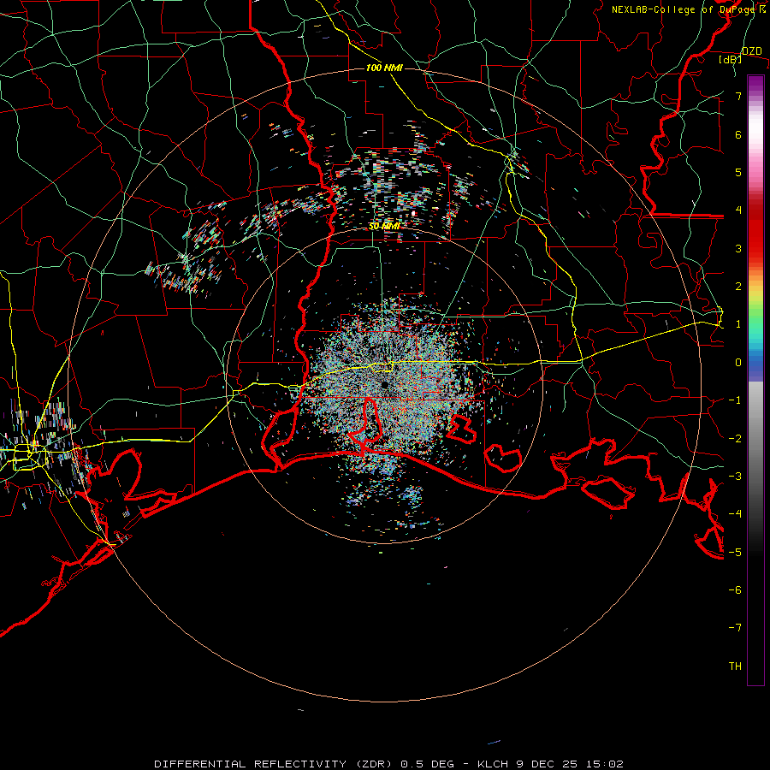Select scale value 2 on legend
This screenshot has width=770, height=770.
click(x=738, y=287)
